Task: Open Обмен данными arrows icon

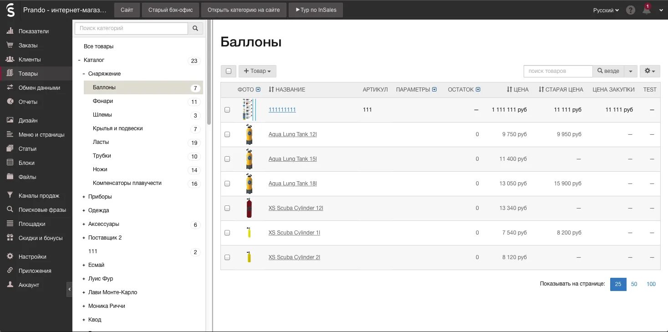Action: pyautogui.click(x=10, y=87)
